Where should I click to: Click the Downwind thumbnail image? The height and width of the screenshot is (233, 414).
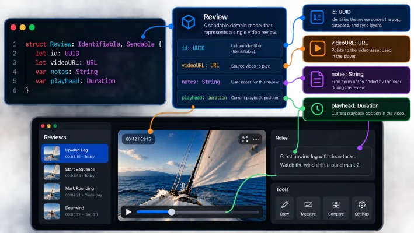point(52,211)
